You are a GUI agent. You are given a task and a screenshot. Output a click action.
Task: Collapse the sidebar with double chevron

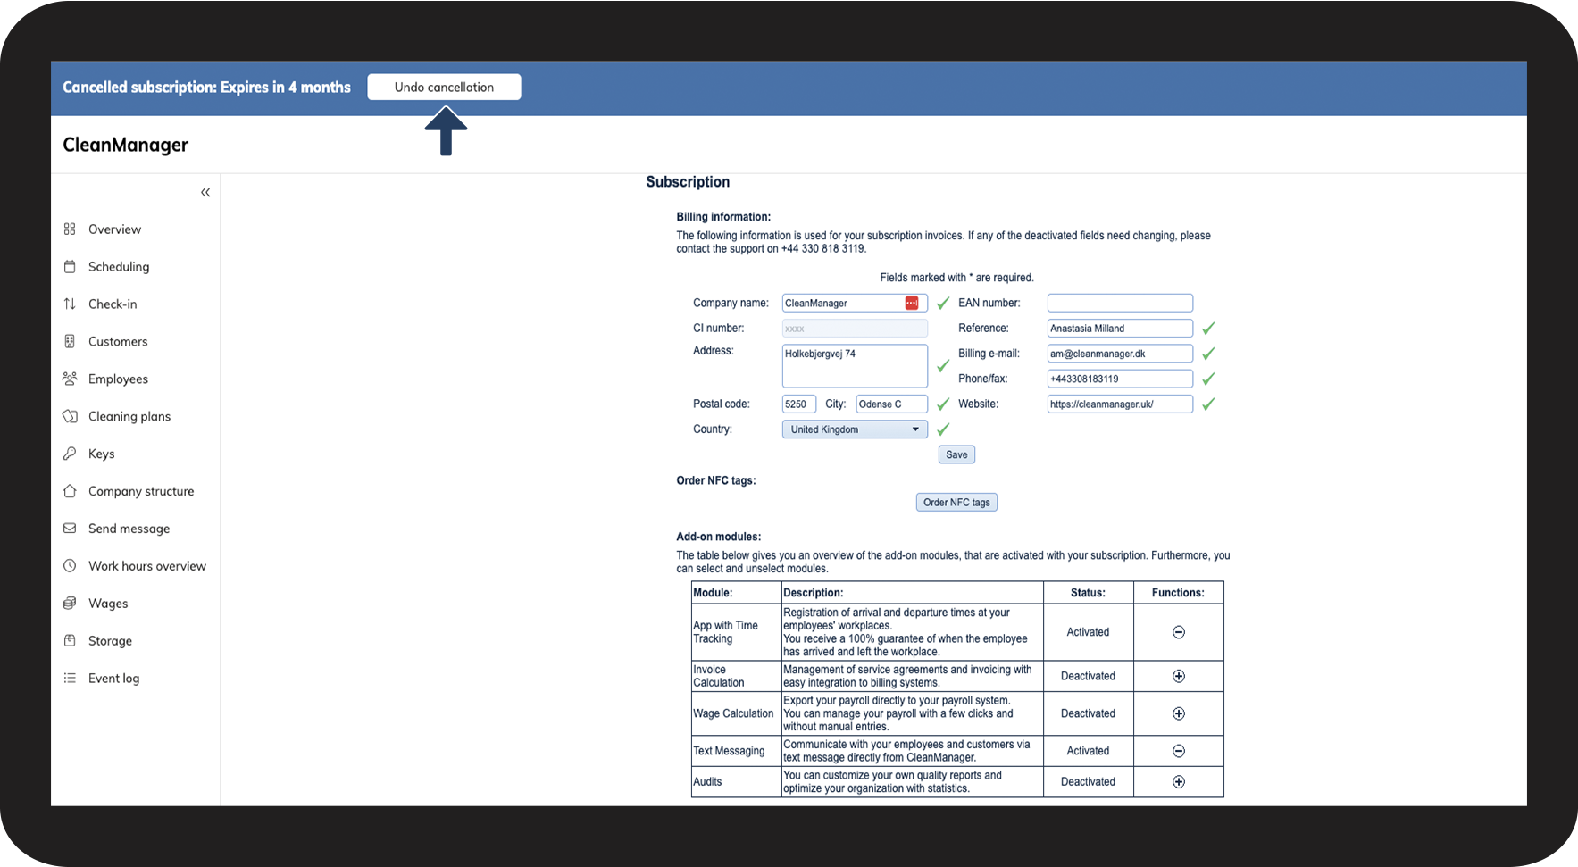[x=205, y=192]
